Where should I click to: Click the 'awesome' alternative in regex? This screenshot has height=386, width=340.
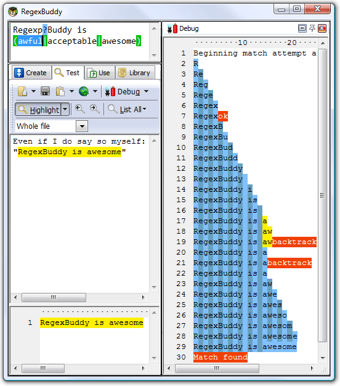pos(119,41)
